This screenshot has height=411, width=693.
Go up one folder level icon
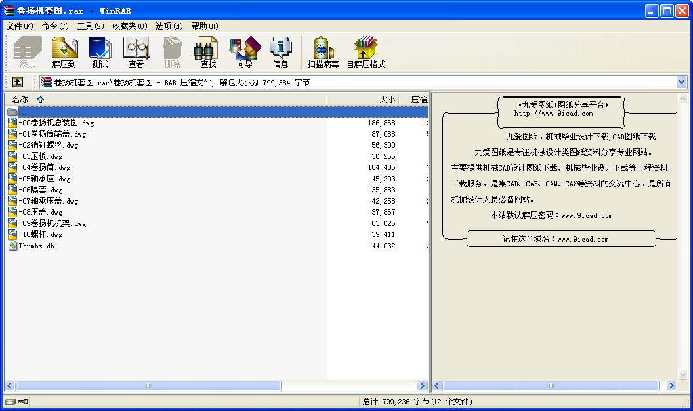coord(18,82)
